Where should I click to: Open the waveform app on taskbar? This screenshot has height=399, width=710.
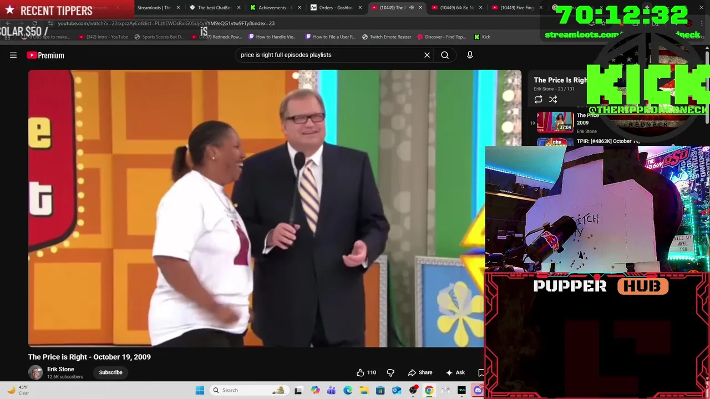pyautogui.click(x=461, y=390)
